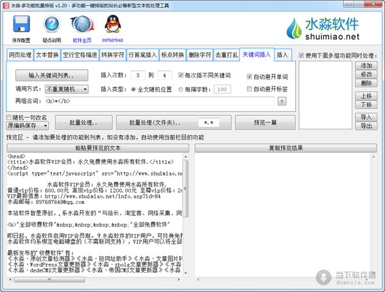Open the 原编码保存 encoding dropdown
This screenshot has height=292, width=385.
tap(27, 126)
